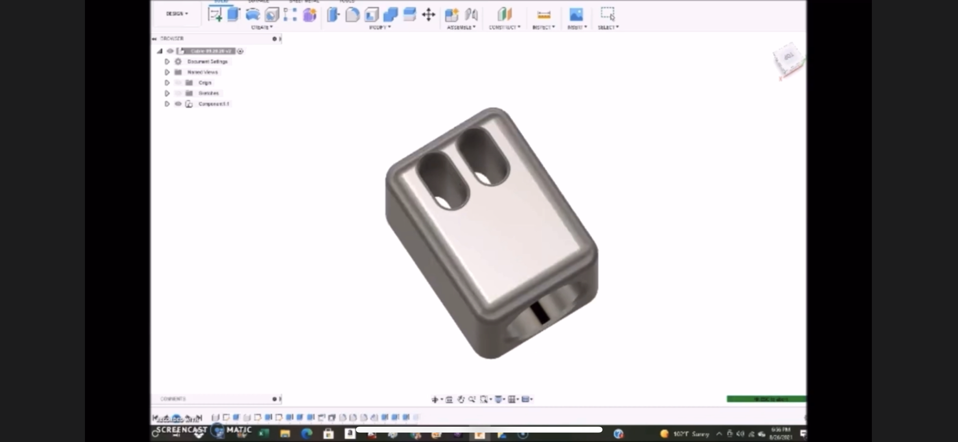This screenshot has width=958, height=442.
Task: Click the Measure ruler icon
Action: pos(543,15)
